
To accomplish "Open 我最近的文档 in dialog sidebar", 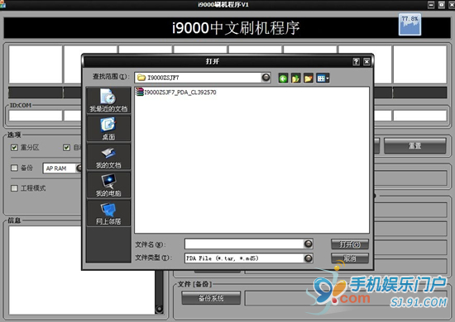I will pyautogui.click(x=108, y=100).
